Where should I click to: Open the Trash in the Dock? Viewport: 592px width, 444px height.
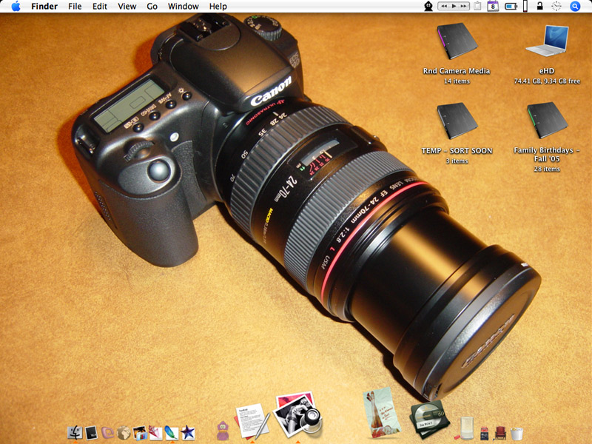click(x=517, y=434)
